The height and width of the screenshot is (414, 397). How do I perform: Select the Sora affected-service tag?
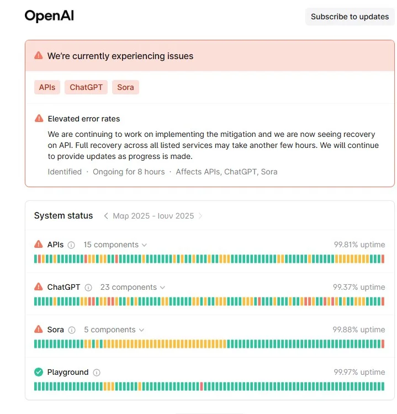(x=125, y=87)
